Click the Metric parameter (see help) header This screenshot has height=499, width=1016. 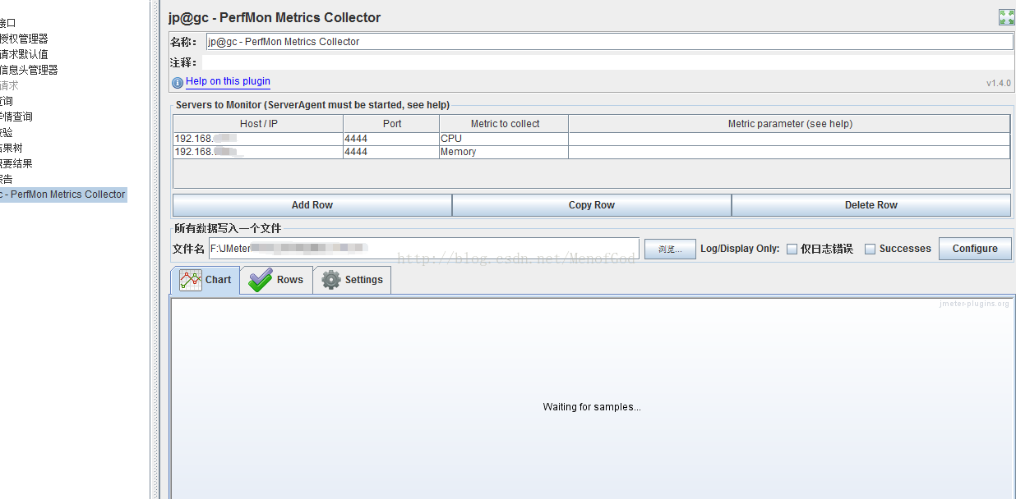[x=790, y=124]
